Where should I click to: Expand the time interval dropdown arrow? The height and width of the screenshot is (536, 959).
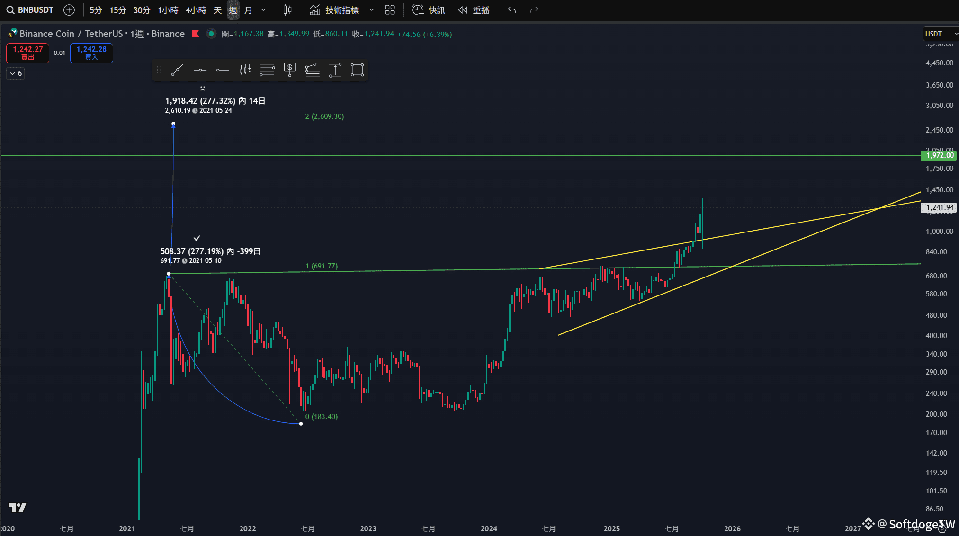[x=263, y=10]
